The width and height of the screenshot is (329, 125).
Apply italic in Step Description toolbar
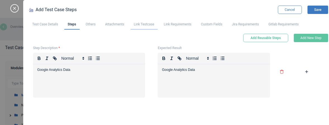coord(47,58)
